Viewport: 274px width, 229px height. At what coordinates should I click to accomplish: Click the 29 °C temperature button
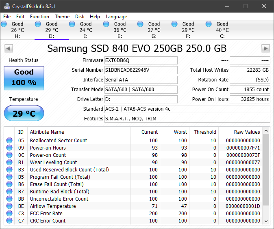24,113
